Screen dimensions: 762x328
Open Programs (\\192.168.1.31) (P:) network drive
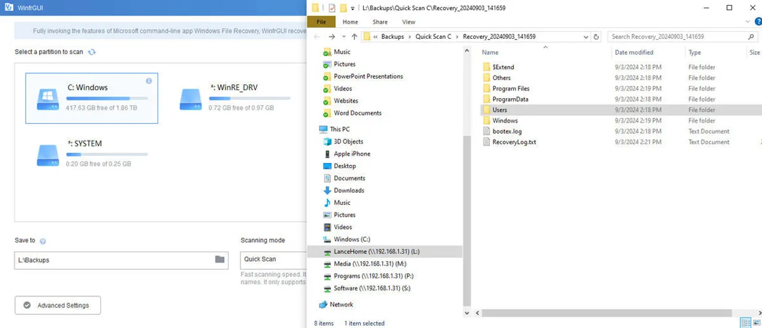(368, 276)
